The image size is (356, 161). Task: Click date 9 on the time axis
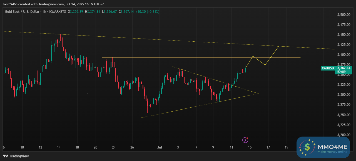[213, 147]
